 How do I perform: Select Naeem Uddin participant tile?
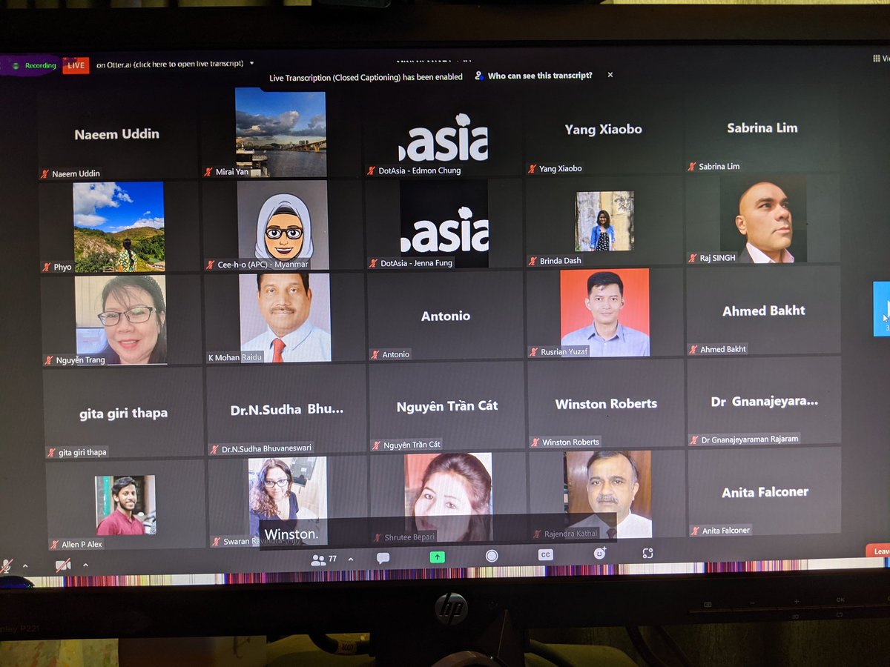coord(116,134)
